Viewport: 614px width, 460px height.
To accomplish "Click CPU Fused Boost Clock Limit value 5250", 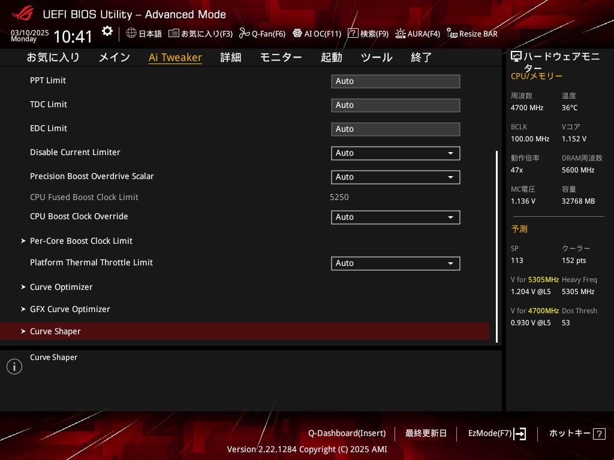I will (x=339, y=197).
